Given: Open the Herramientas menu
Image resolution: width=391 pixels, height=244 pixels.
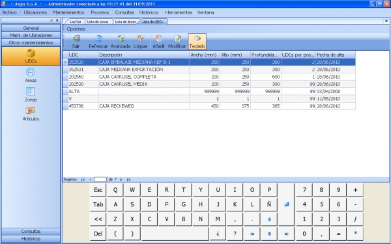Looking at the screenshot, I should tap(179, 12).
